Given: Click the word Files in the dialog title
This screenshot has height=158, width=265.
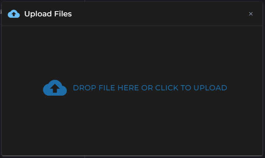Looking at the screenshot, I should point(63,14).
